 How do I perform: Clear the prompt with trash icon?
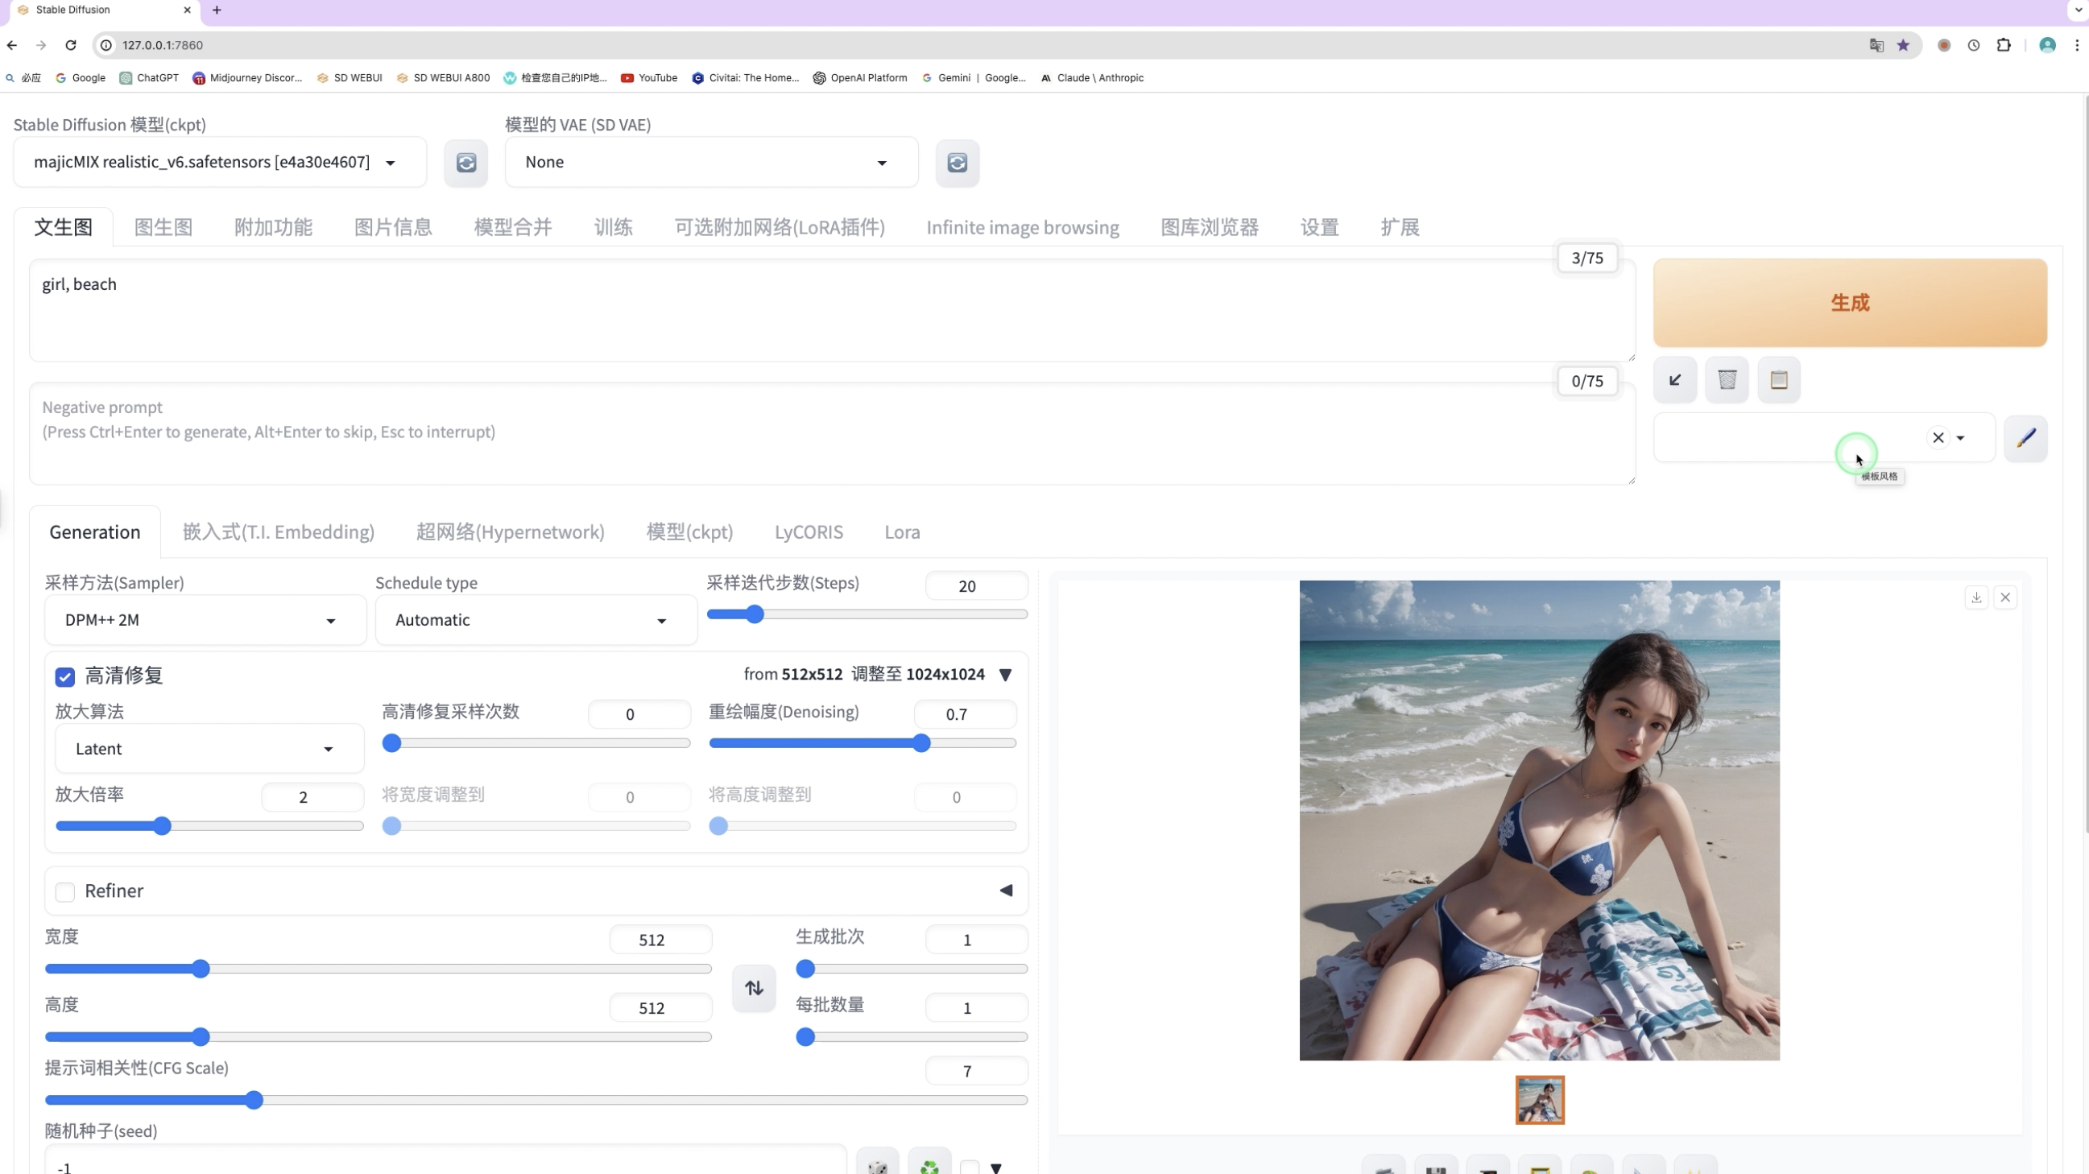click(x=1727, y=379)
